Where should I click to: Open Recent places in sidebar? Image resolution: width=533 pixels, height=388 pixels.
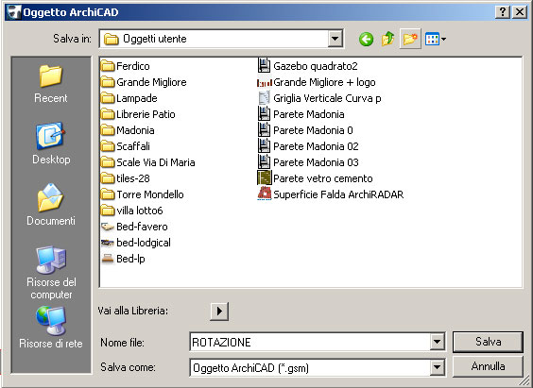coord(51,84)
